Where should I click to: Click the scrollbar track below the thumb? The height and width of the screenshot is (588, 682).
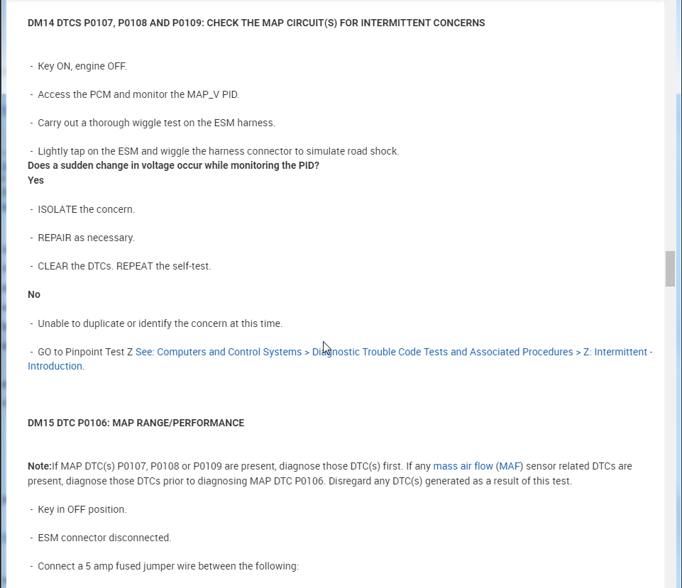[x=670, y=426]
